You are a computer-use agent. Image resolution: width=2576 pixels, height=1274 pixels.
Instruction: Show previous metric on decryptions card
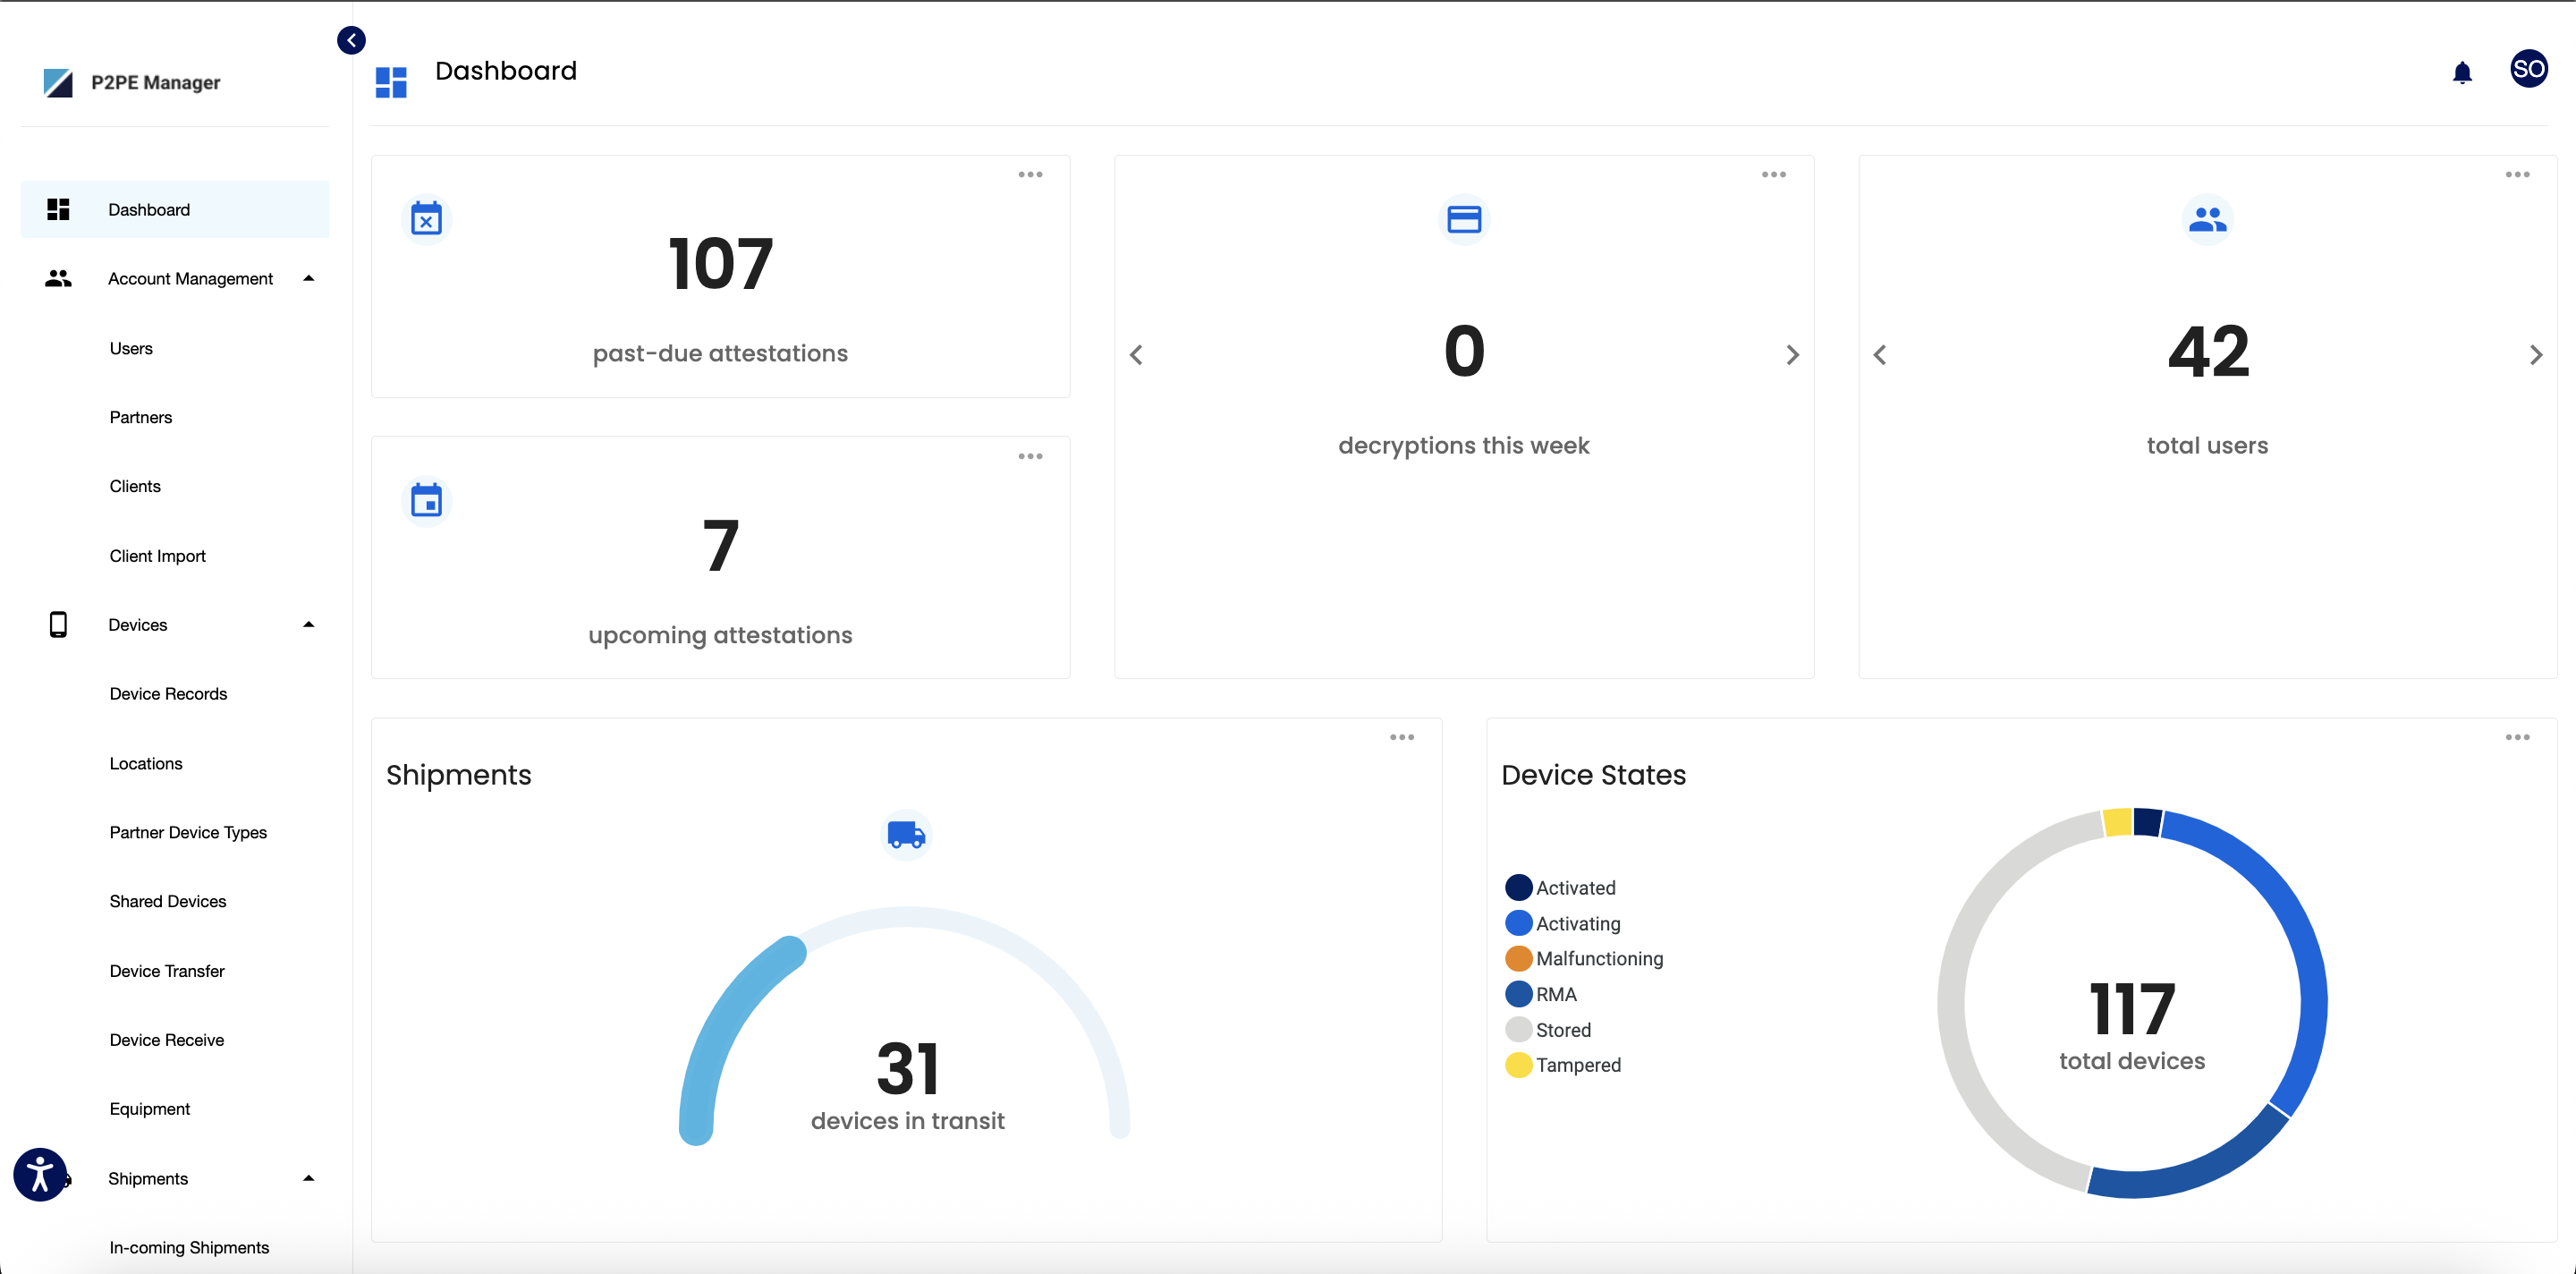pos(1136,355)
